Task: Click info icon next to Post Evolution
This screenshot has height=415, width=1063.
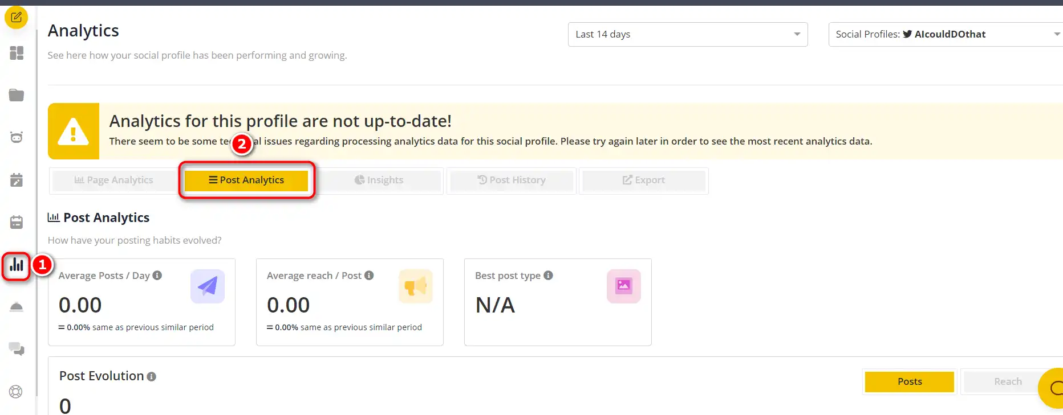Action: [151, 376]
